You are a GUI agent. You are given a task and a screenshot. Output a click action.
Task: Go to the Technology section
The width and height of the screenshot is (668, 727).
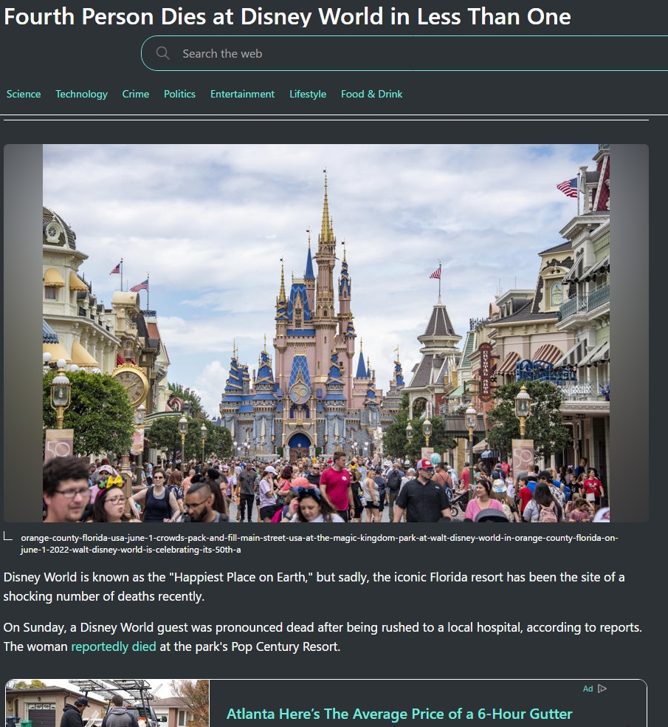point(81,94)
